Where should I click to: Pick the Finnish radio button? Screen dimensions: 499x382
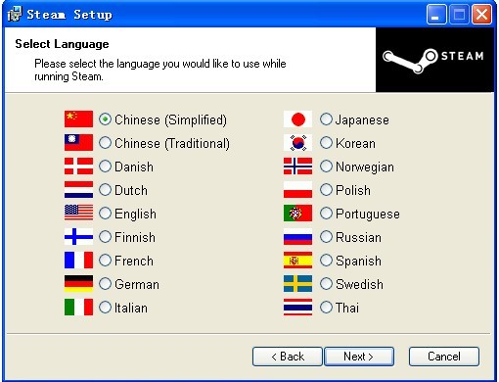click(x=105, y=237)
